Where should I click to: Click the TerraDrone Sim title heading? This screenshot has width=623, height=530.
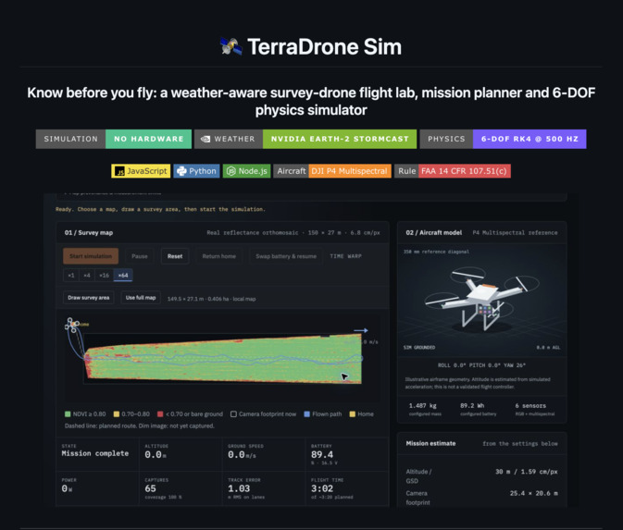tap(325, 47)
